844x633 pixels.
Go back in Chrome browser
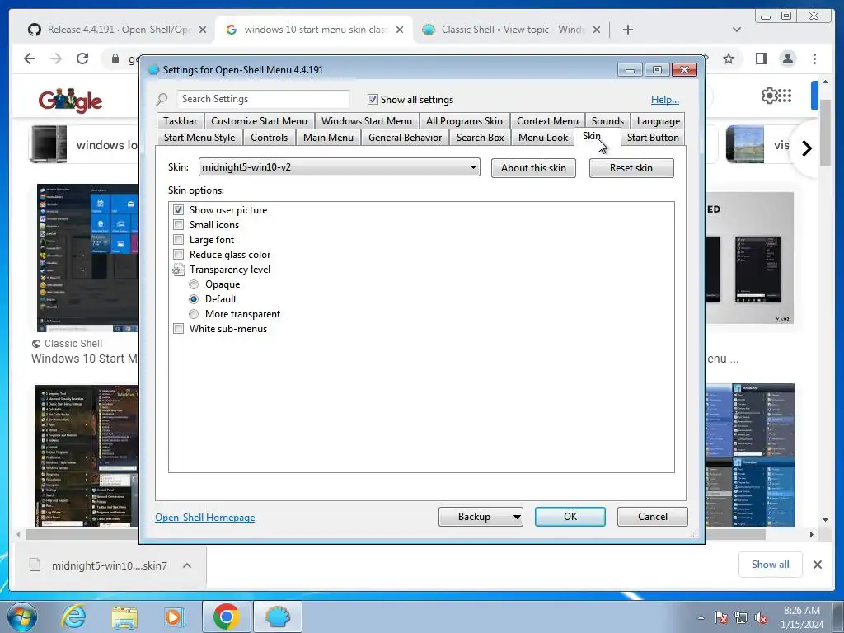coord(30,59)
